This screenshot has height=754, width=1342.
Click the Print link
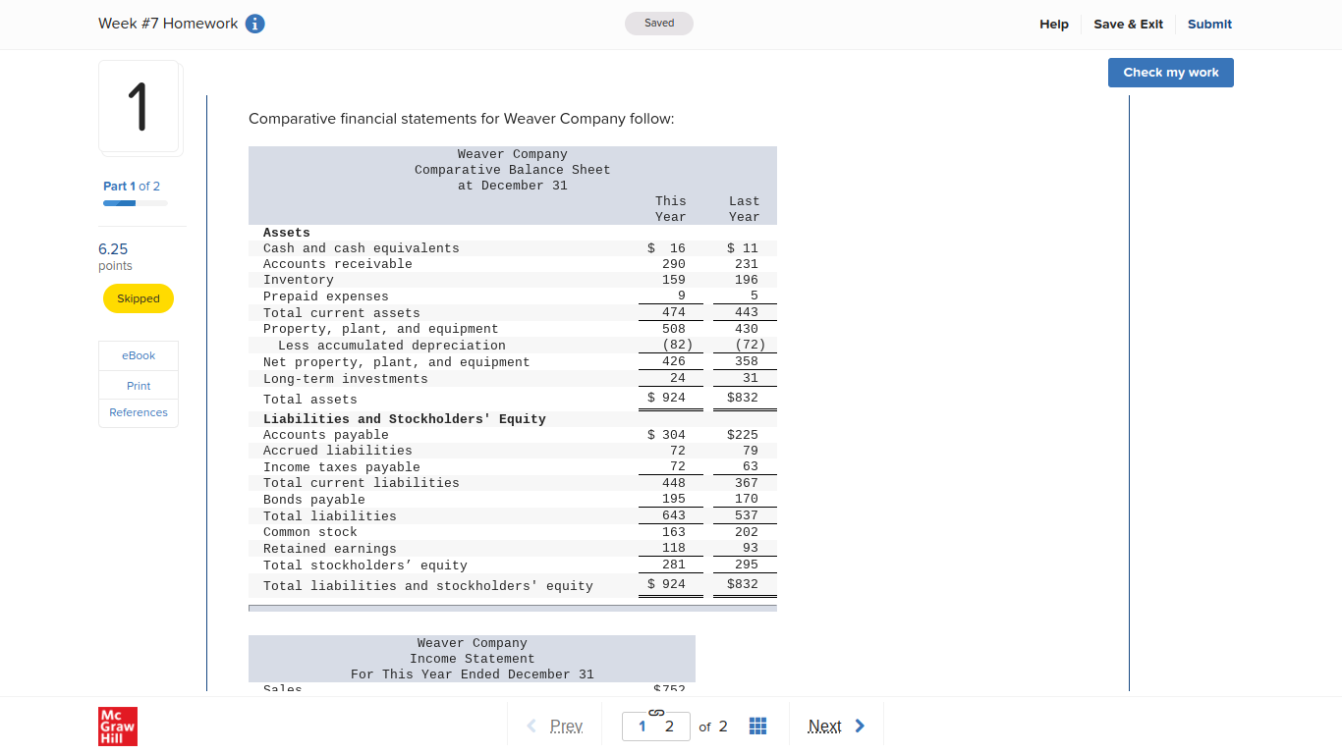[138, 385]
